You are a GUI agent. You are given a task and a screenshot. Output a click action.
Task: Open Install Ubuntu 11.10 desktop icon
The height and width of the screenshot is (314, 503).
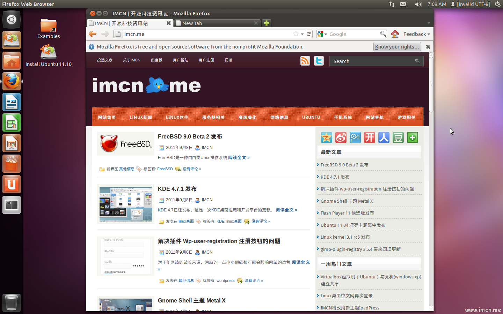49,56
